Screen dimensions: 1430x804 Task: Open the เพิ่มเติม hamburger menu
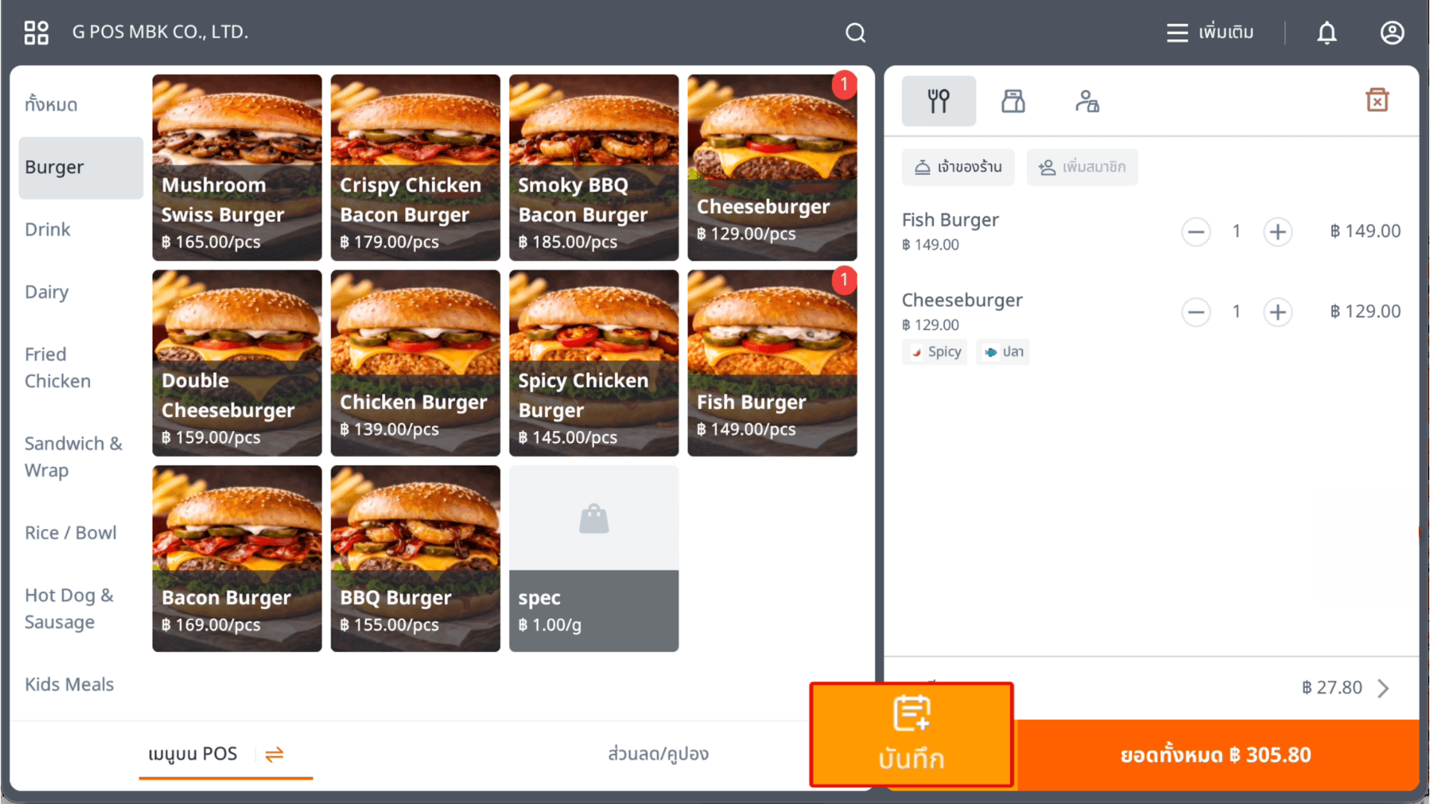coord(1210,33)
